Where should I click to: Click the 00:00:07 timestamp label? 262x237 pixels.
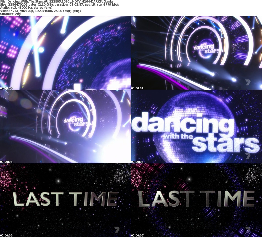tap(137, 235)
